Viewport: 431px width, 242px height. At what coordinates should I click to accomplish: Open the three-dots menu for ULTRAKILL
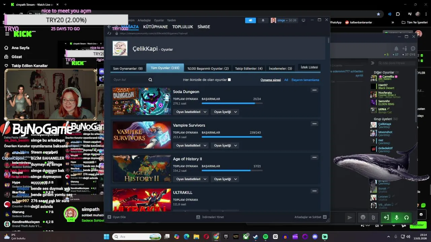314,191
